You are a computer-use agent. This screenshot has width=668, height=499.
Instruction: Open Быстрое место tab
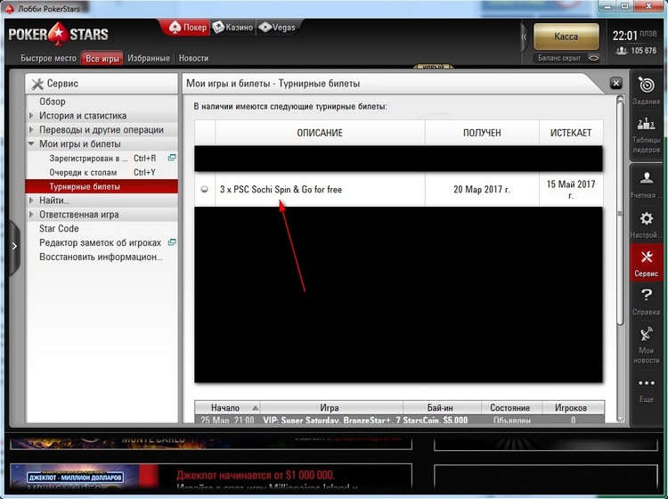49,59
